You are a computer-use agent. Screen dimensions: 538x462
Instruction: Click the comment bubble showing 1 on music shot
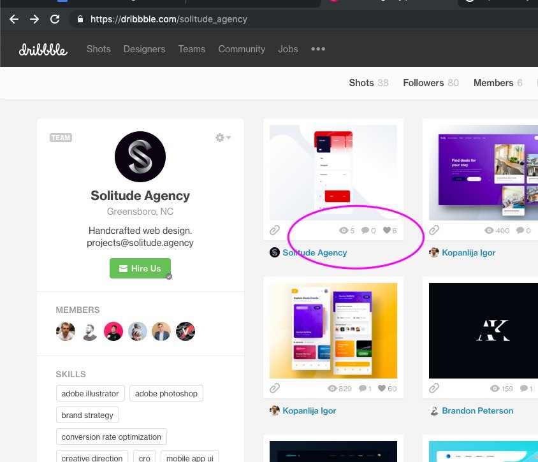coord(362,388)
